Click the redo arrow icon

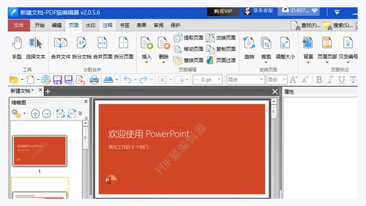click(143, 80)
